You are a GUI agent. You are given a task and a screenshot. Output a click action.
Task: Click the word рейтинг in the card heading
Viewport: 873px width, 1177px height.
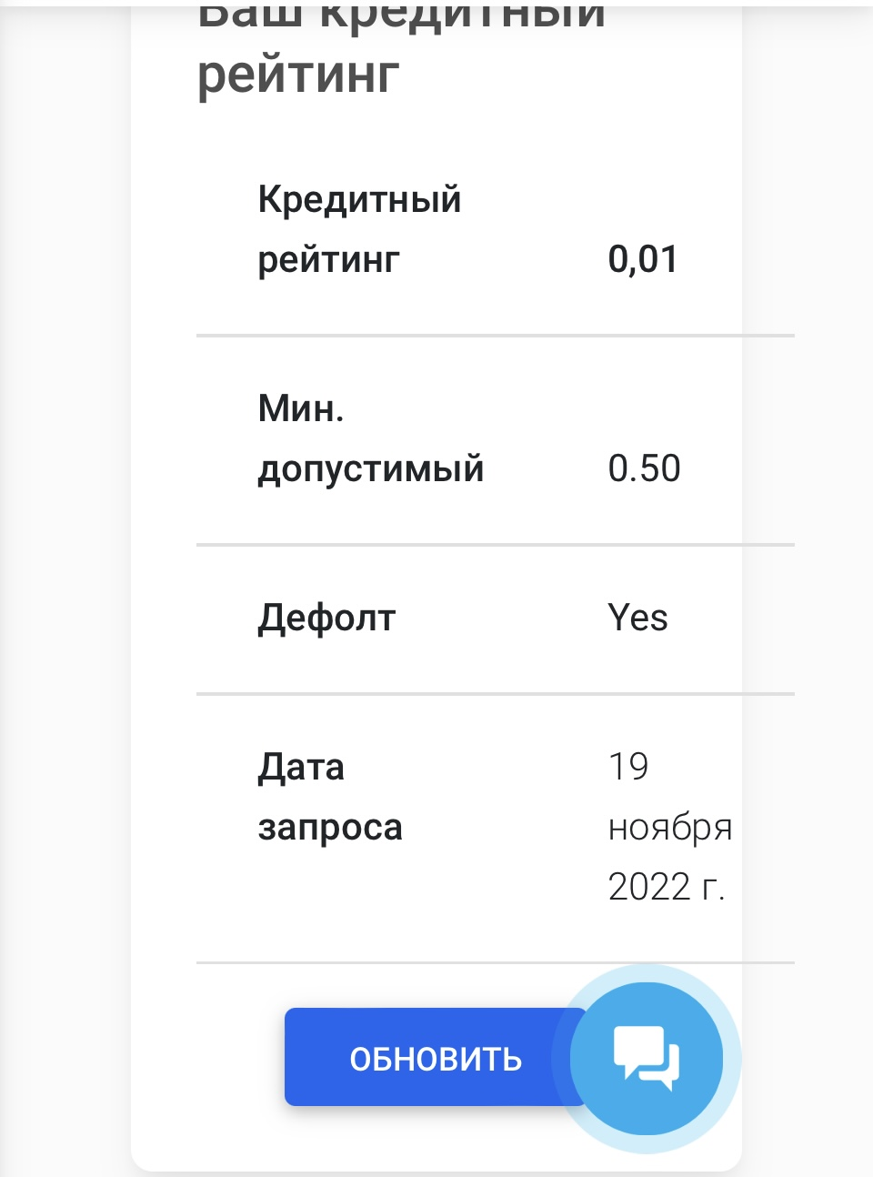[x=298, y=75]
